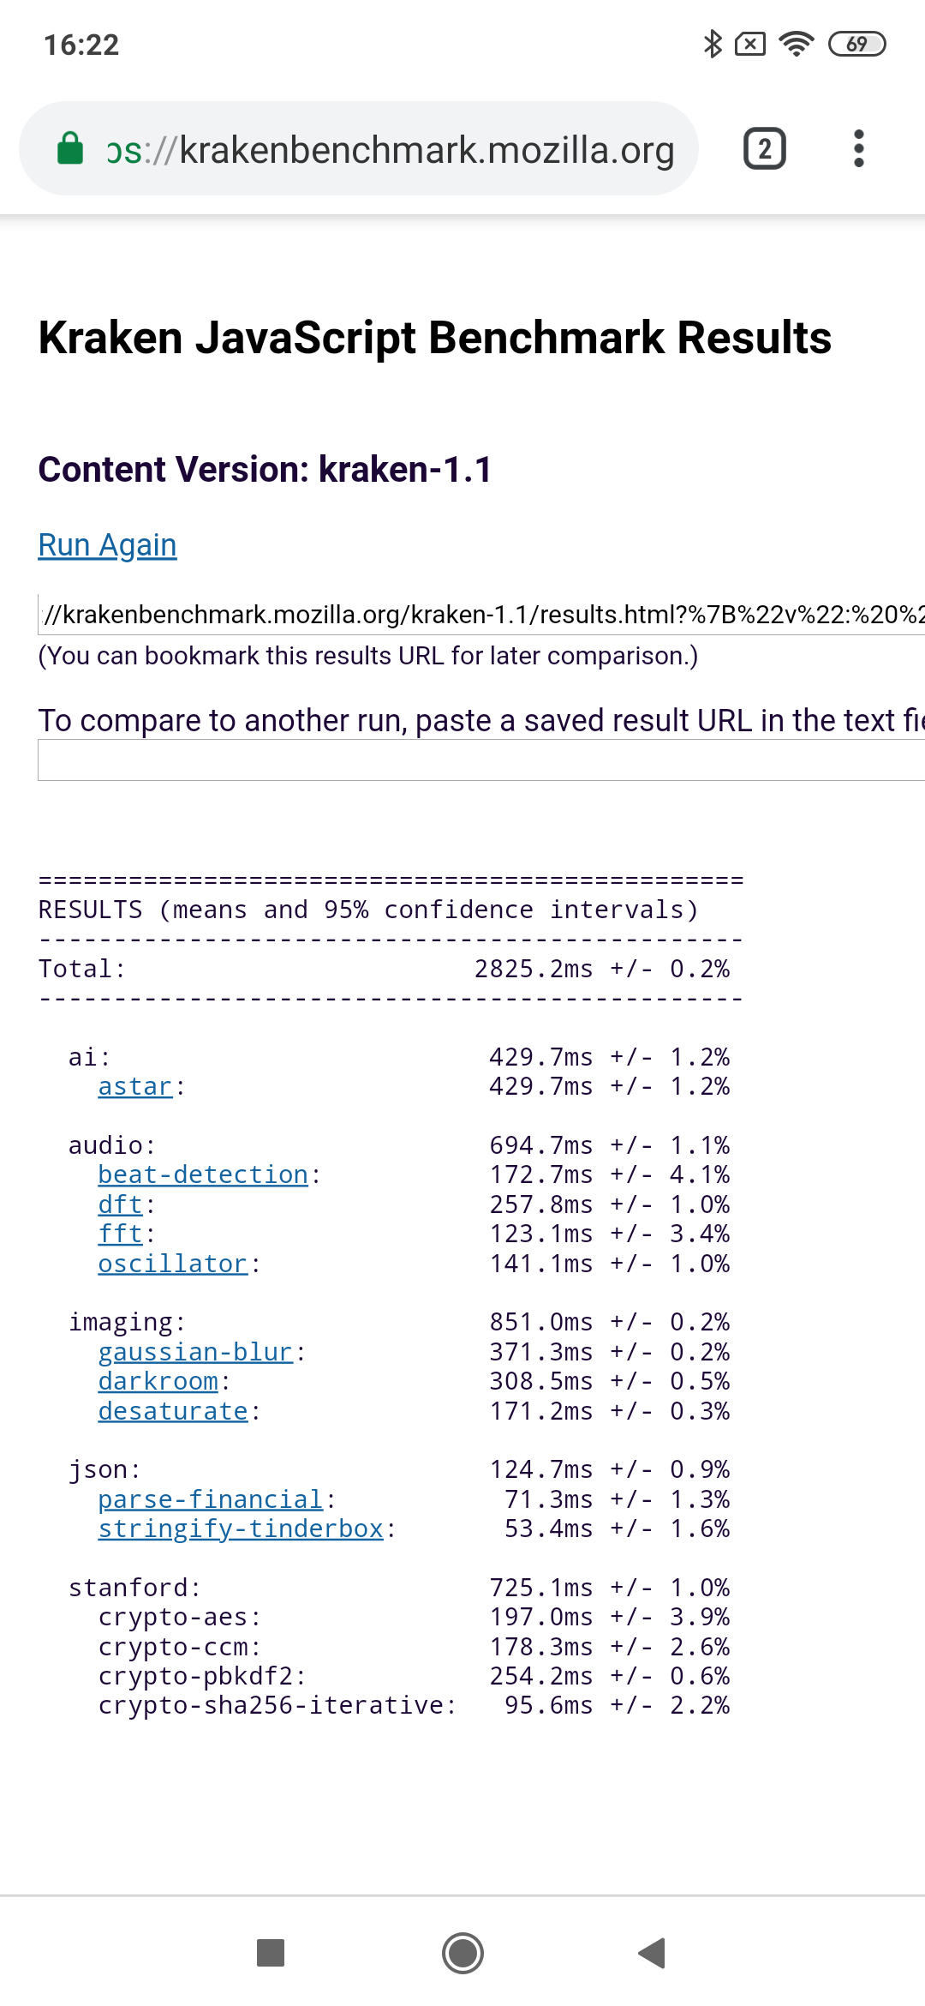This screenshot has height=2006, width=925.
Task: Tap the Bluetooth status icon
Action: click(712, 44)
